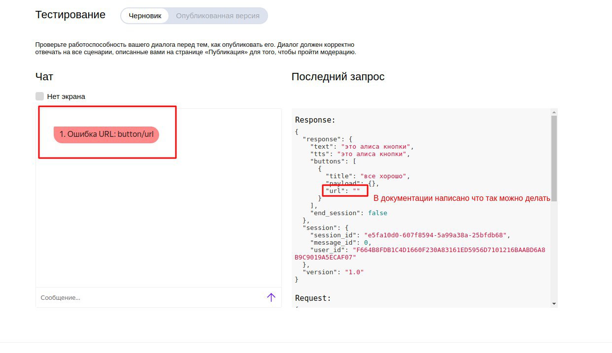Click the "message_id": 0 line
612x353 pixels.
(x=340, y=242)
